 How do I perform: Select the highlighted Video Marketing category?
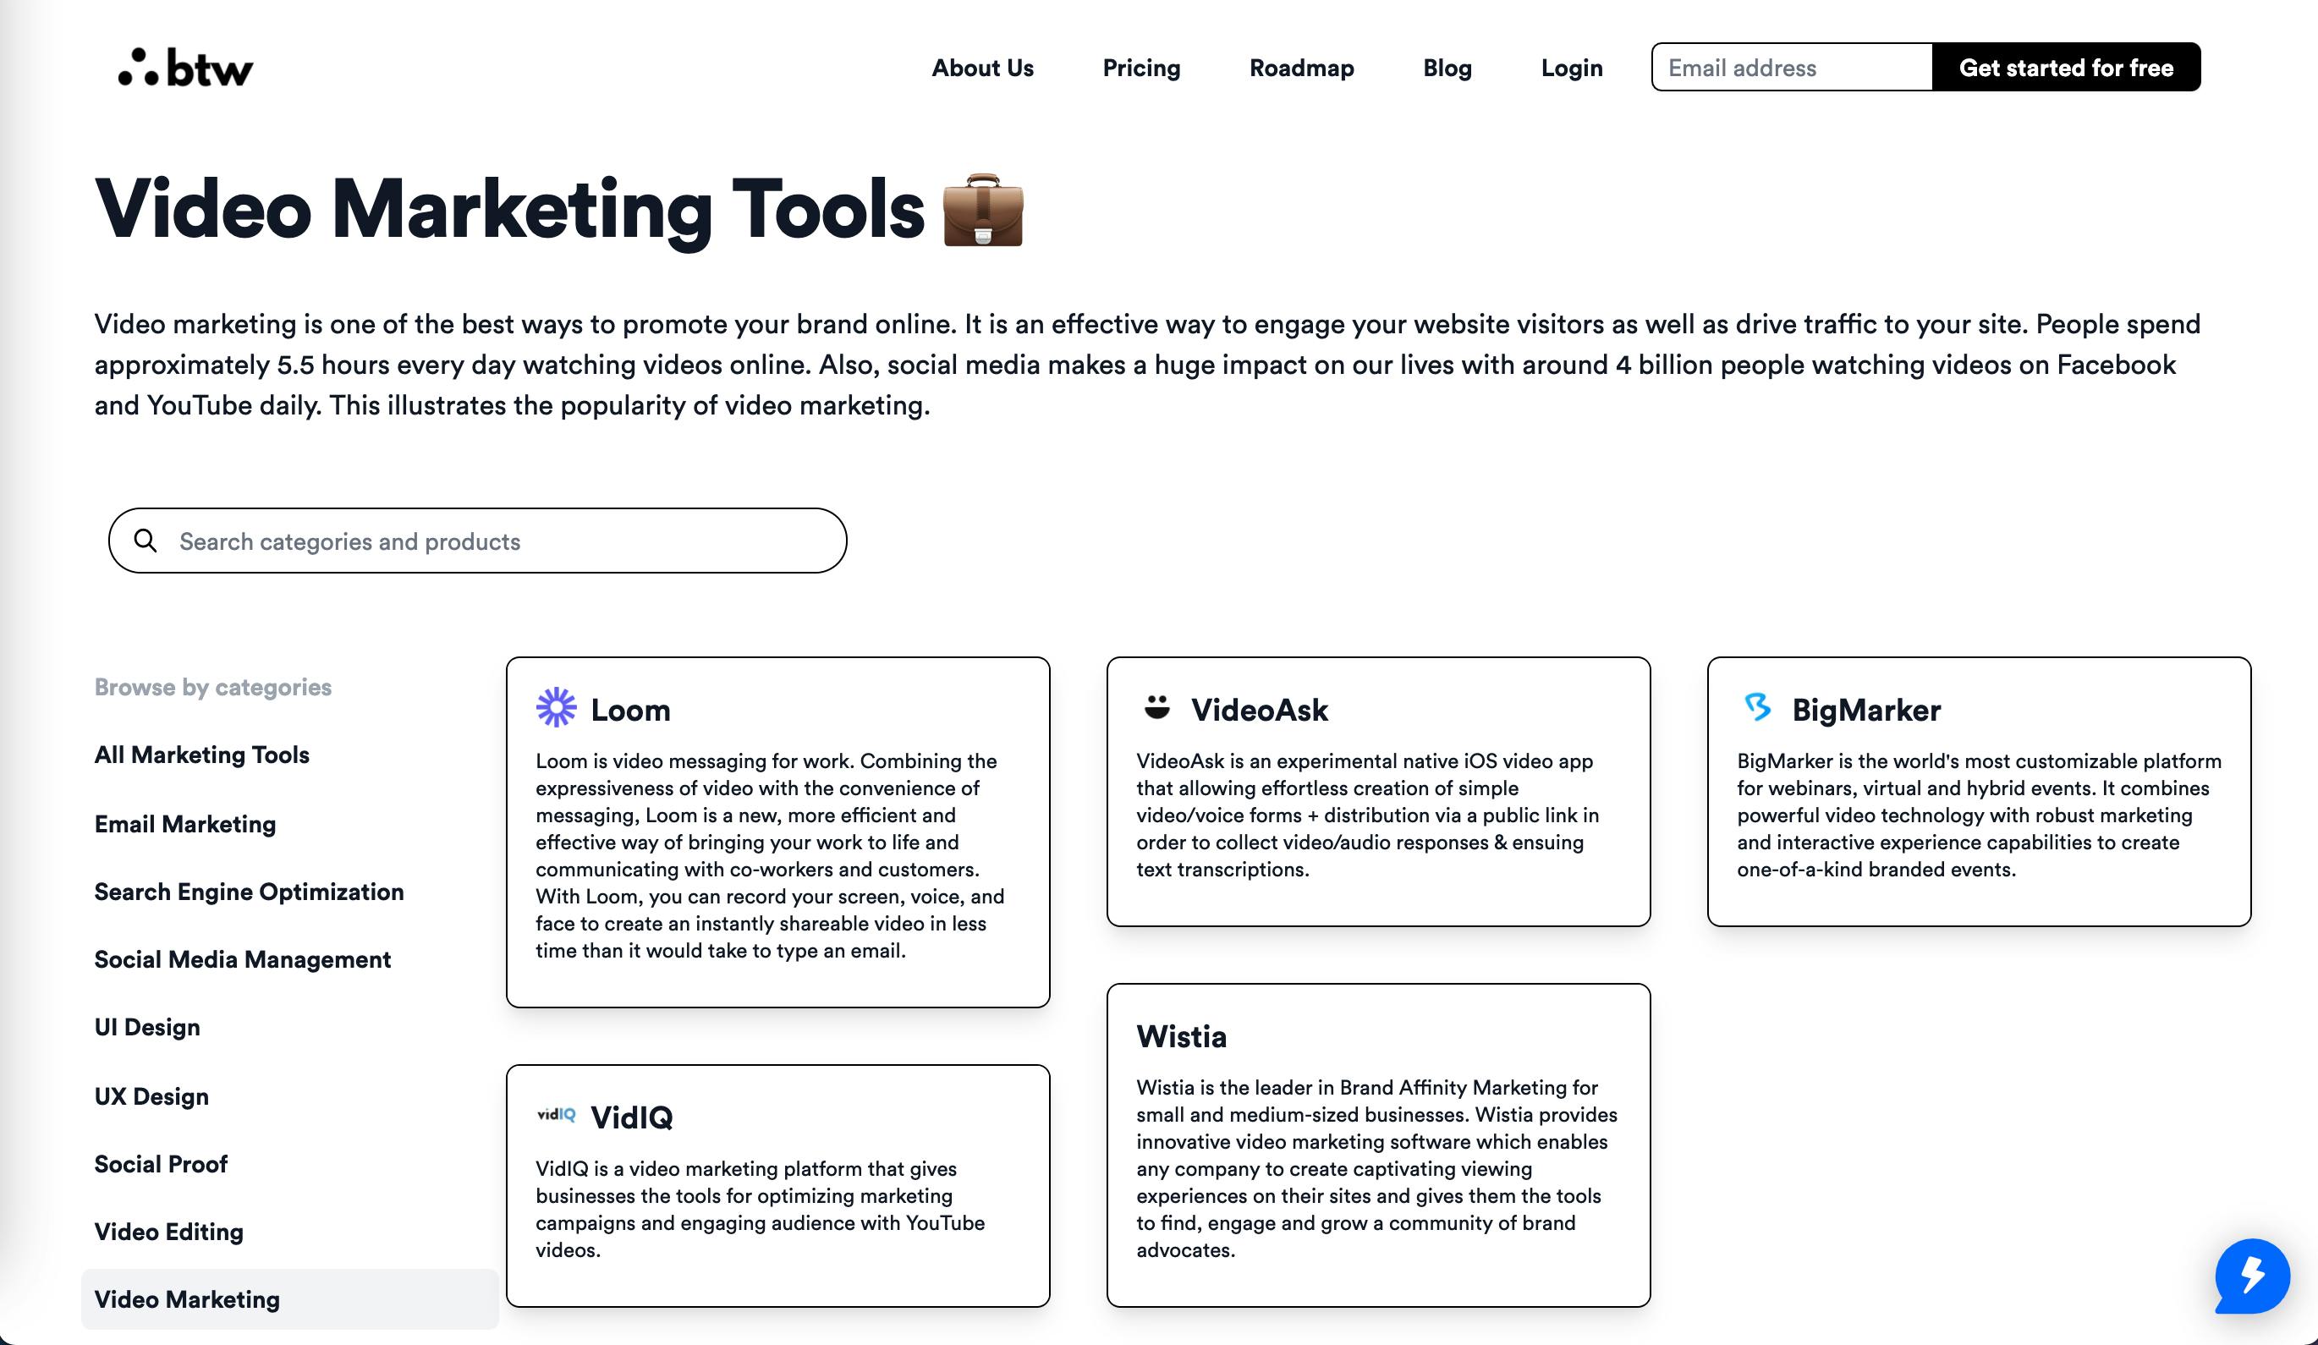(x=289, y=1299)
